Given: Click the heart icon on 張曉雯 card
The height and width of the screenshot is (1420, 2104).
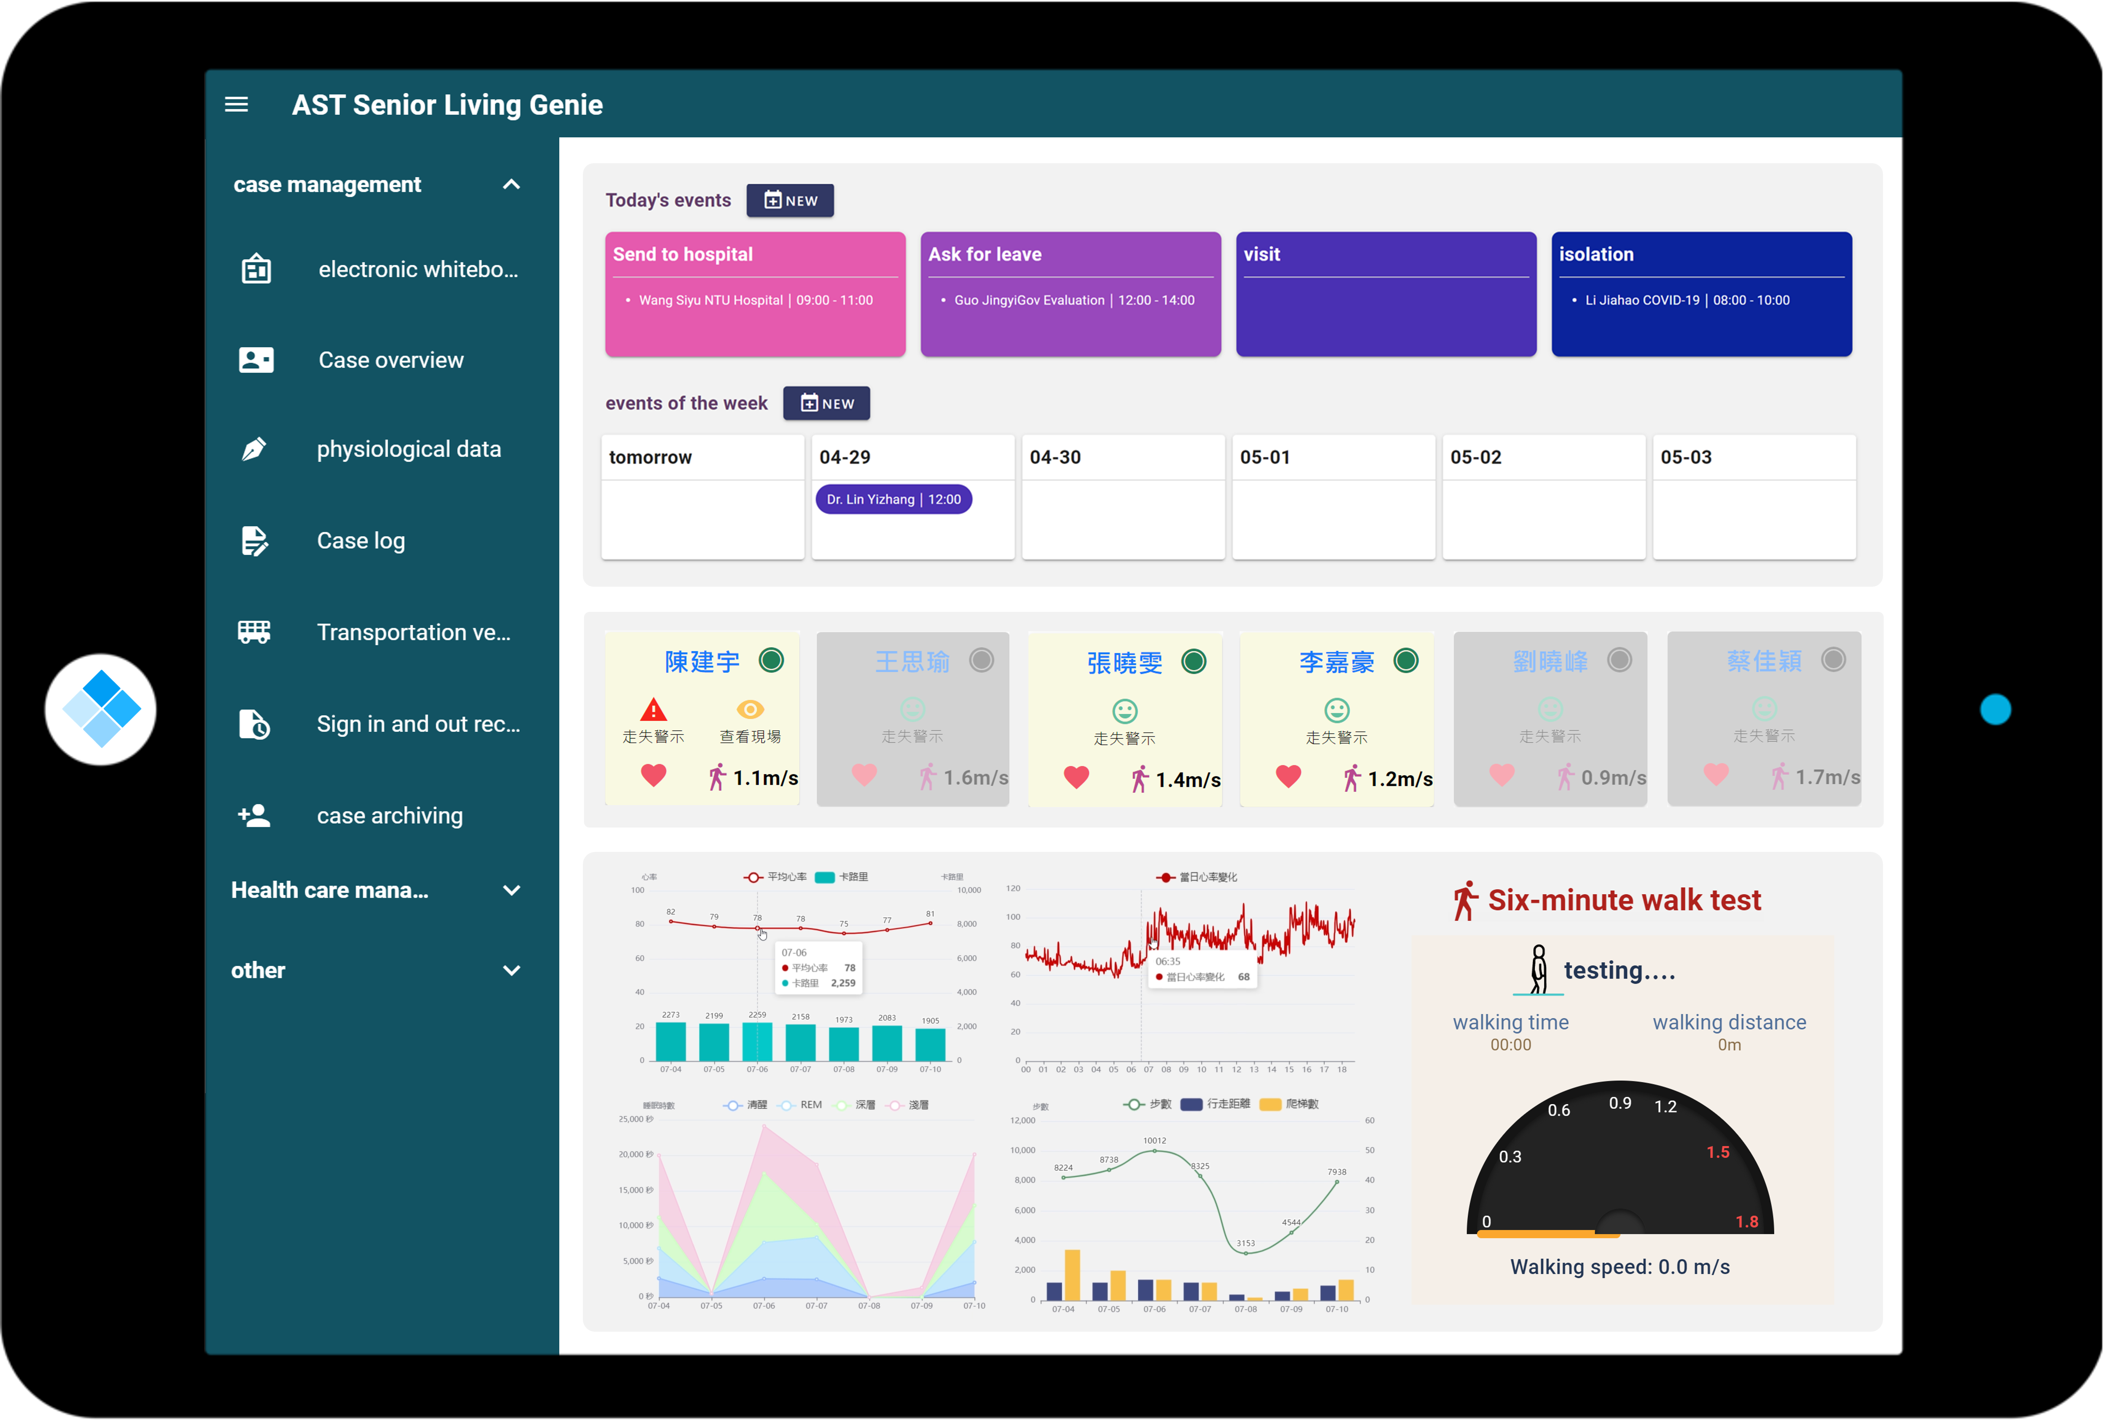Looking at the screenshot, I should [1076, 777].
